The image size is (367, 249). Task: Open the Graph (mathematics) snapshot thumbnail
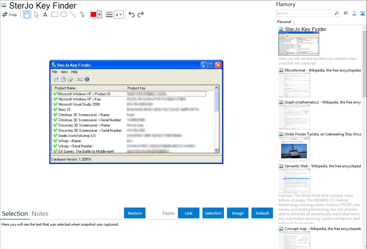click(294, 117)
